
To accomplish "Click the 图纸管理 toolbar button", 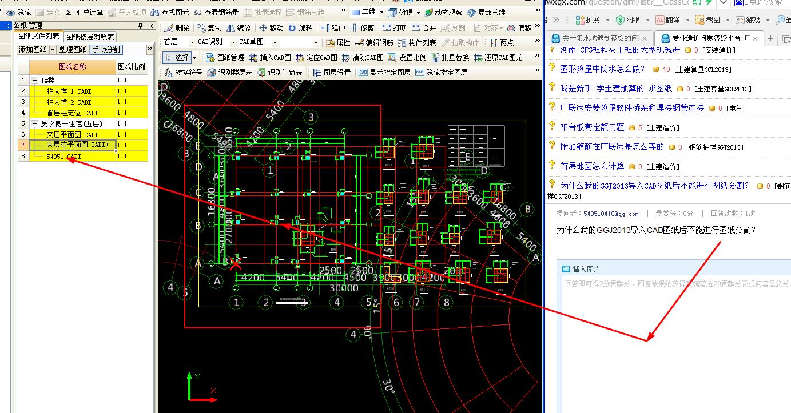I will point(225,57).
